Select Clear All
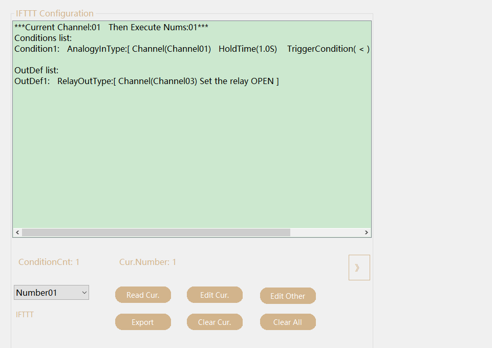The height and width of the screenshot is (348, 492). pyautogui.click(x=288, y=322)
